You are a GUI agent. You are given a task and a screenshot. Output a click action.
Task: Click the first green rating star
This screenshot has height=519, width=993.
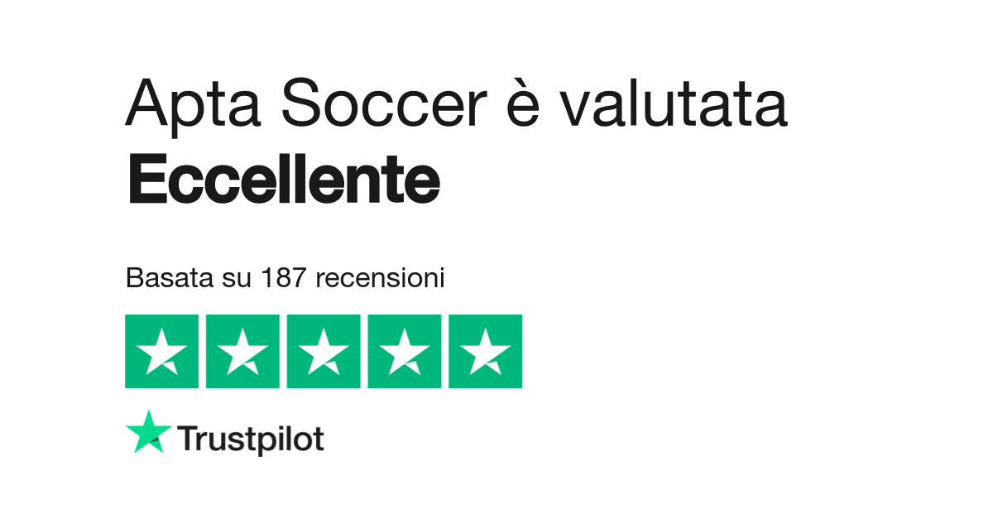[x=161, y=351]
